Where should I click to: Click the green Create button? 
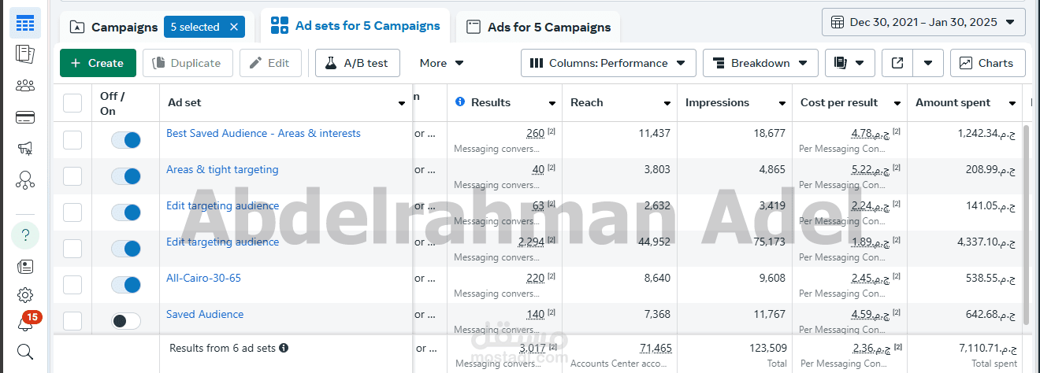98,63
